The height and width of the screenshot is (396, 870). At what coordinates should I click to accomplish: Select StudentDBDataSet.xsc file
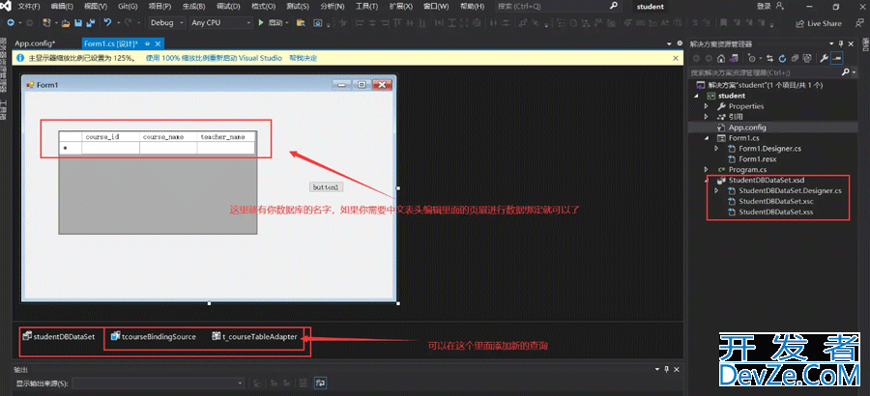pyautogui.click(x=775, y=201)
